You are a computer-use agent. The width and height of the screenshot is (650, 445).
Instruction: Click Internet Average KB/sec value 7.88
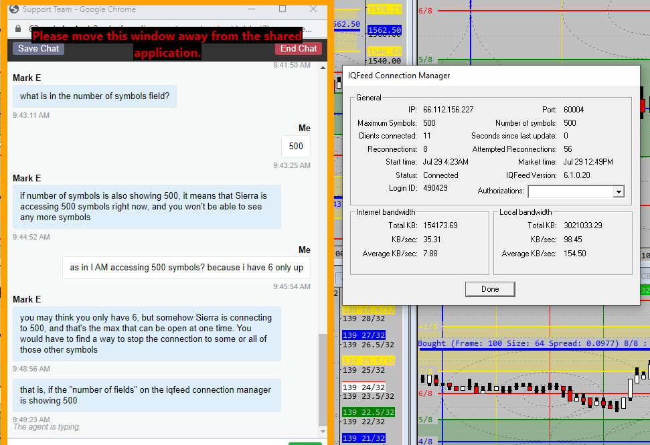tap(430, 254)
